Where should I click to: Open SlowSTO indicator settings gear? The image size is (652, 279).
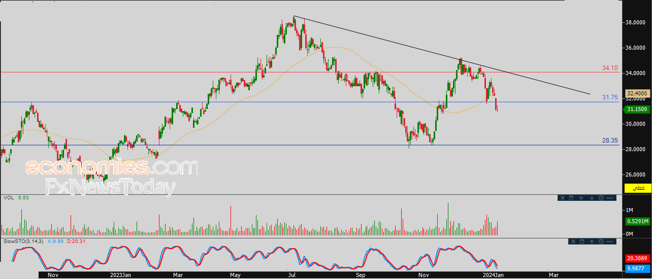click(x=601, y=241)
